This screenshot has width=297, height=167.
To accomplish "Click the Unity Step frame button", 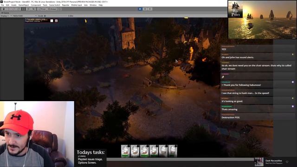I will tap(150, 9).
